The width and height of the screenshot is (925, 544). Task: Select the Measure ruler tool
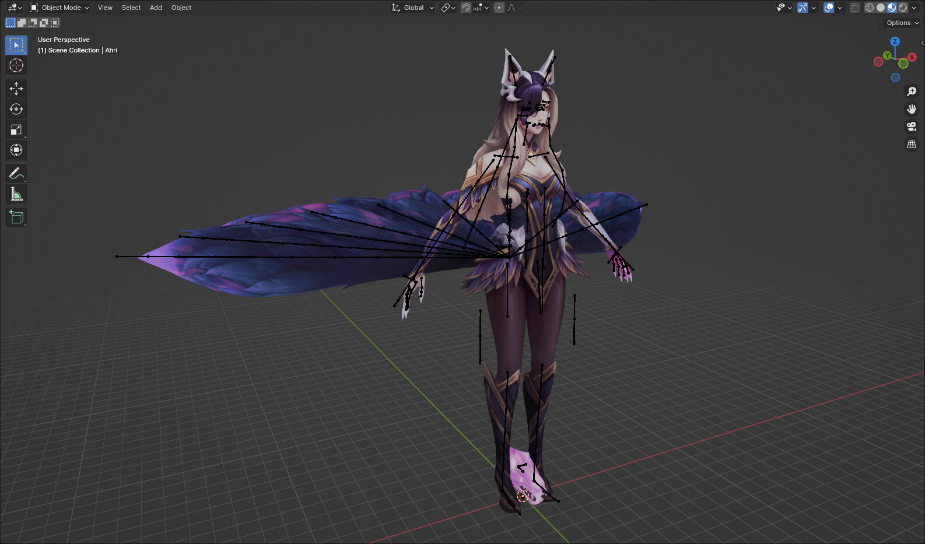(16, 194)
